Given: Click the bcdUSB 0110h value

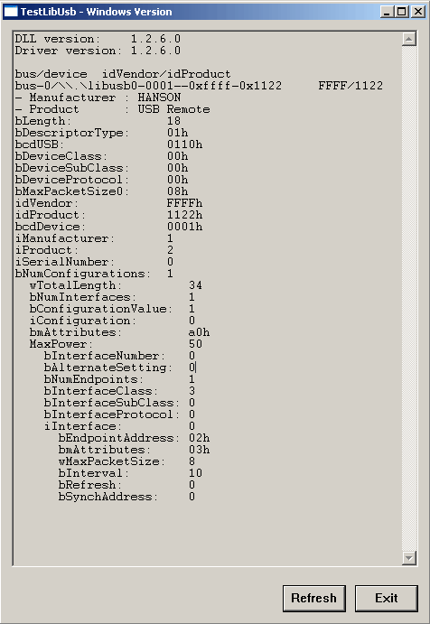Looking at the screenshot, I should [x=184, y=144].
